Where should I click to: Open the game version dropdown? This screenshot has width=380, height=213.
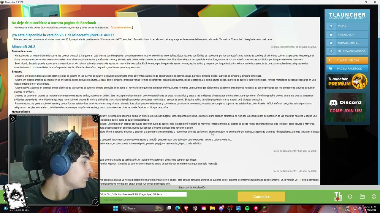tap(143, 194)
